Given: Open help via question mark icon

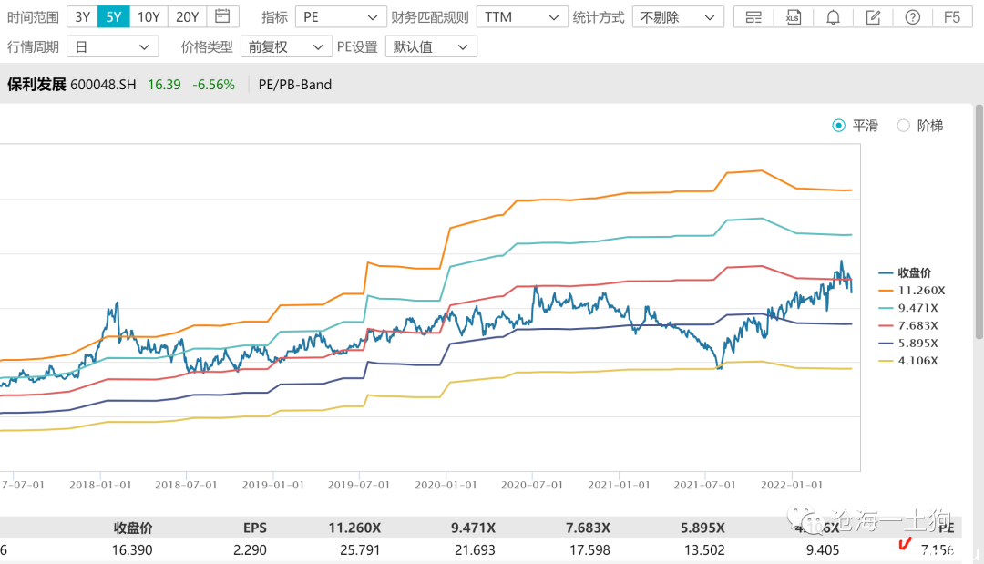Looking at the screenshot, I should (x=912, y=17).
